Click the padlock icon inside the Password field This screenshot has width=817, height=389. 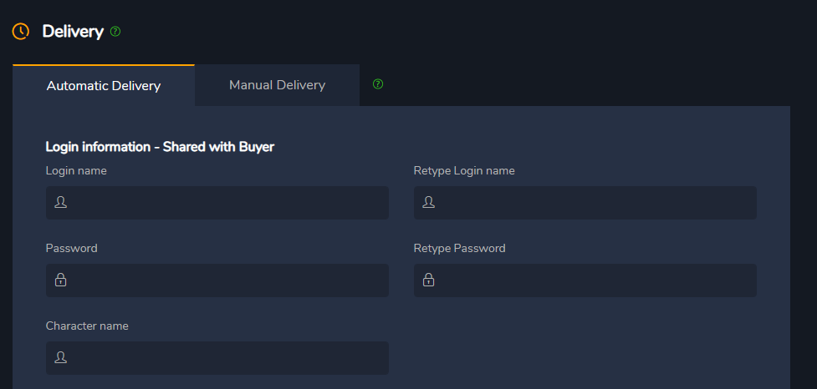[x=60, y=280]
